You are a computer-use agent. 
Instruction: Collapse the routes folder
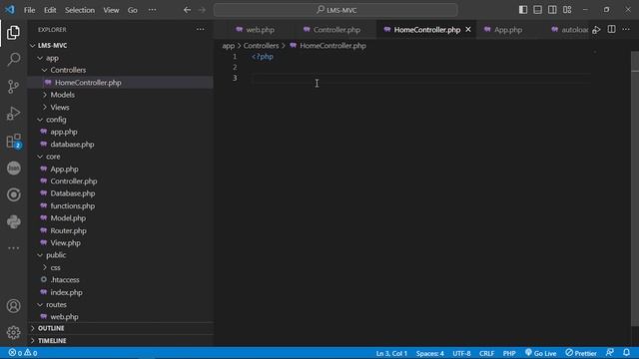pyautogui.click(x=121, y=304)
